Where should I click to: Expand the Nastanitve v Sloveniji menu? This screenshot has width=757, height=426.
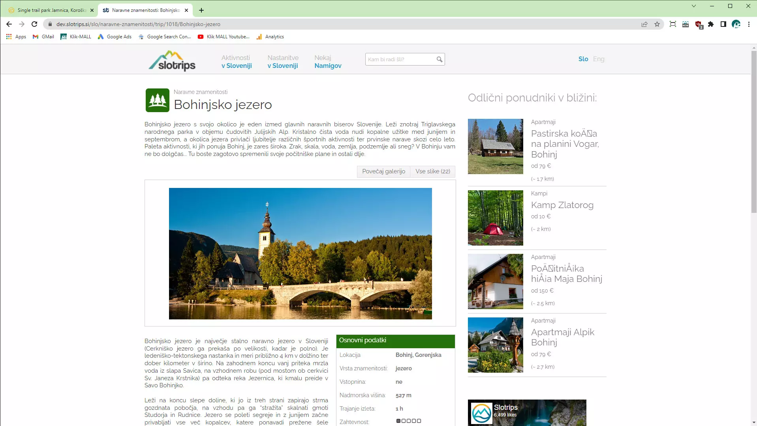(x=283, y=62)
